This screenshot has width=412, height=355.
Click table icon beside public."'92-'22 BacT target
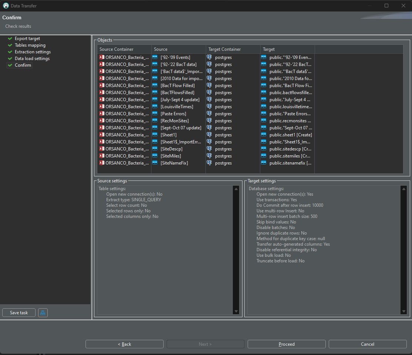click(264, 64)
